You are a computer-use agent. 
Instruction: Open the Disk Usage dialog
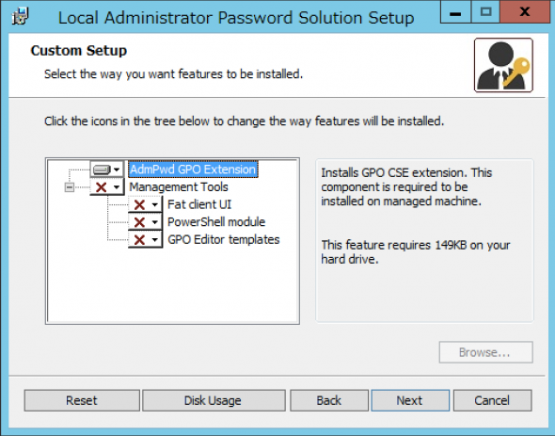pyautogui.click(x=214, y=400)
